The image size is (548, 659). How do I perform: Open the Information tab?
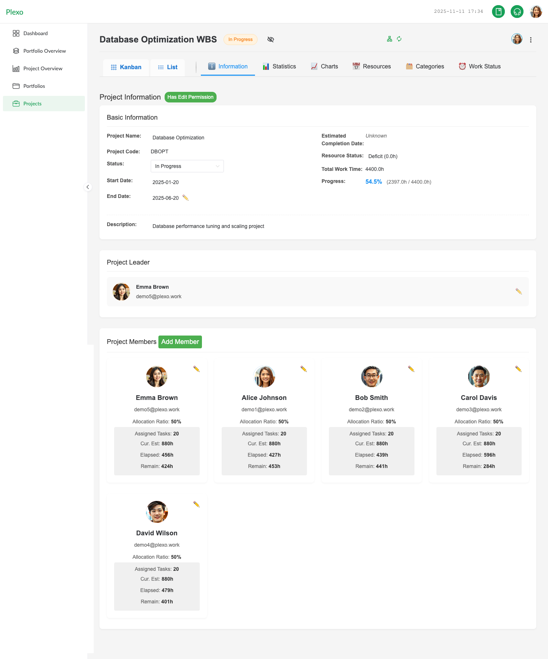click(228, 67)
